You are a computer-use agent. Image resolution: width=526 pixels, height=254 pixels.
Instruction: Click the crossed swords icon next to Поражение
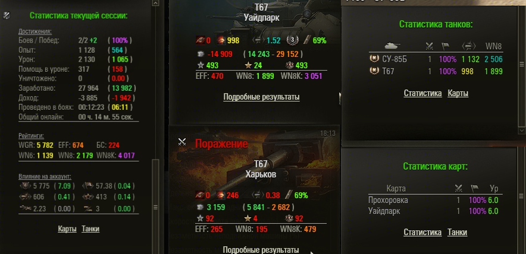point(182,142)
